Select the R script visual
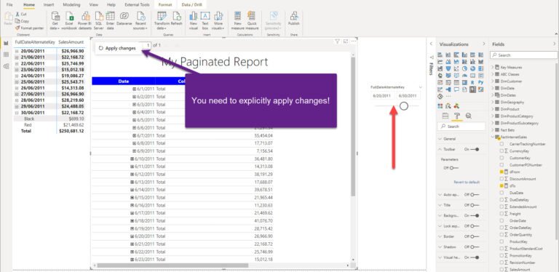This screenshot has width=559, height=272. [x=472, y=82]
